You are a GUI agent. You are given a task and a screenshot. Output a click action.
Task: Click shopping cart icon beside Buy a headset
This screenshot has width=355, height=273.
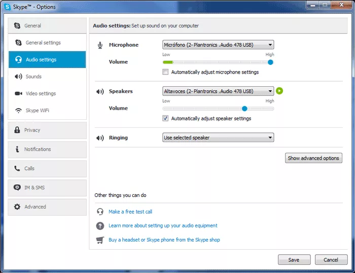(100, 240)
